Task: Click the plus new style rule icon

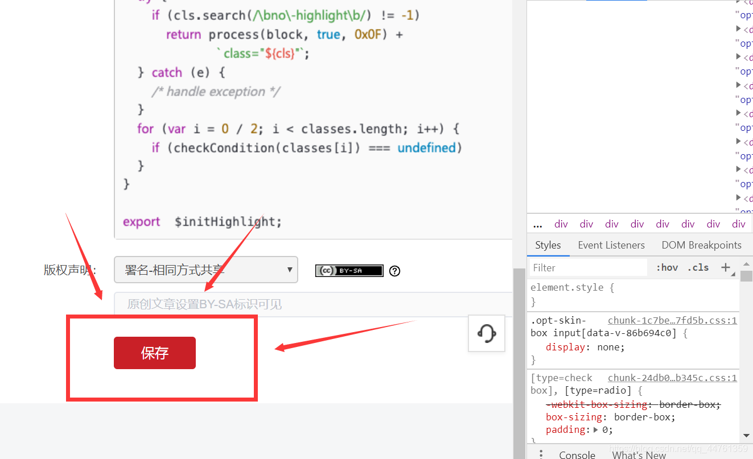Action: (726, 267)
